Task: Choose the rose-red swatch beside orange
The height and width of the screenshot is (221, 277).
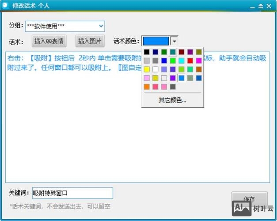Action: coord(155,87)
